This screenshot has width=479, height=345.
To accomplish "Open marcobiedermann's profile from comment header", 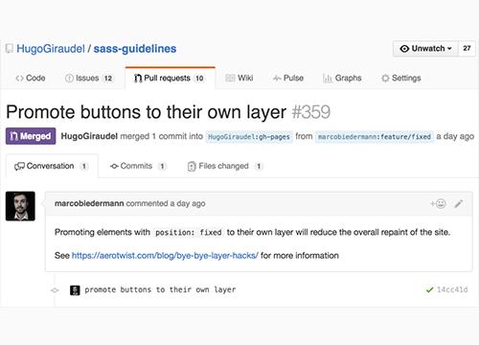I will [89, 203].
